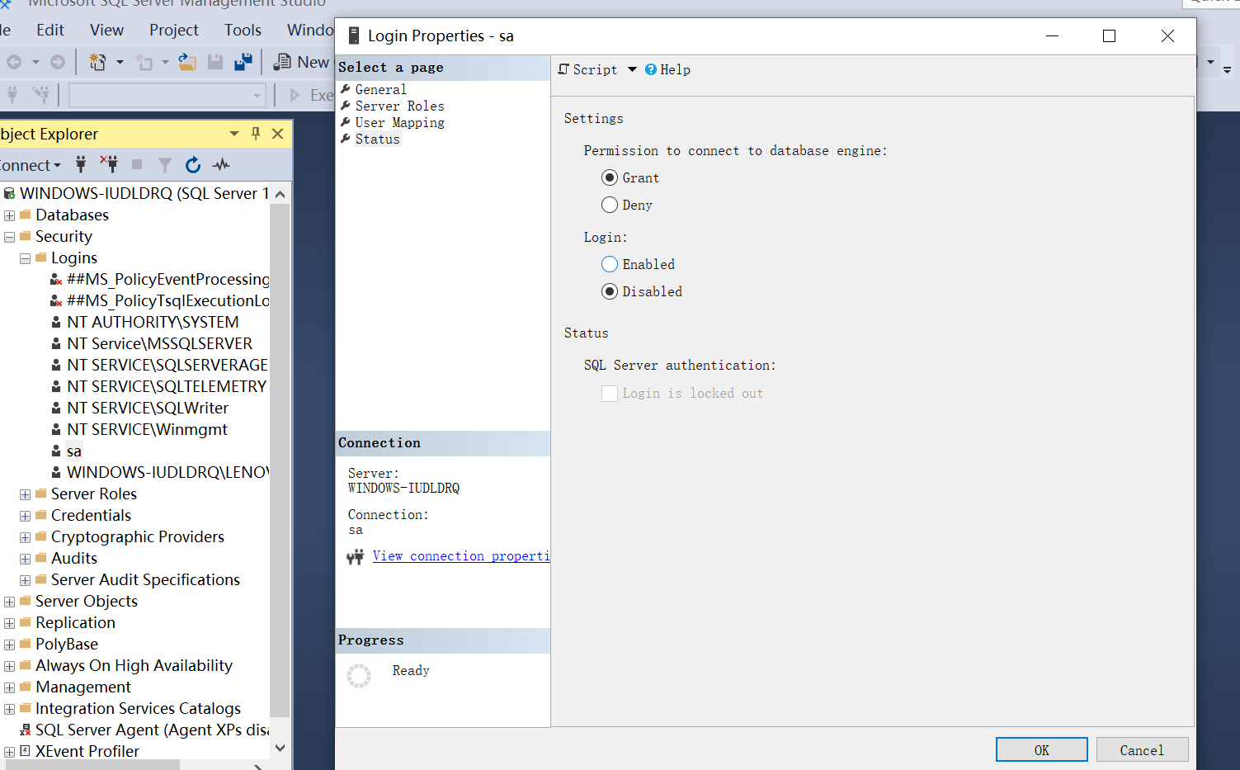Screen dimensions: 1240x770
Task: Click the Script icon in Login Properties
Action: click(x=563, y=69)
